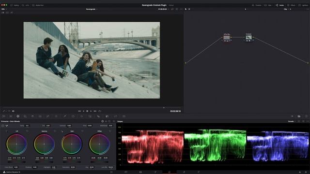The width and height of the screenshot is (310, 174).
Task: Select the first corrector node thumbnail
Action: (227, 37)
